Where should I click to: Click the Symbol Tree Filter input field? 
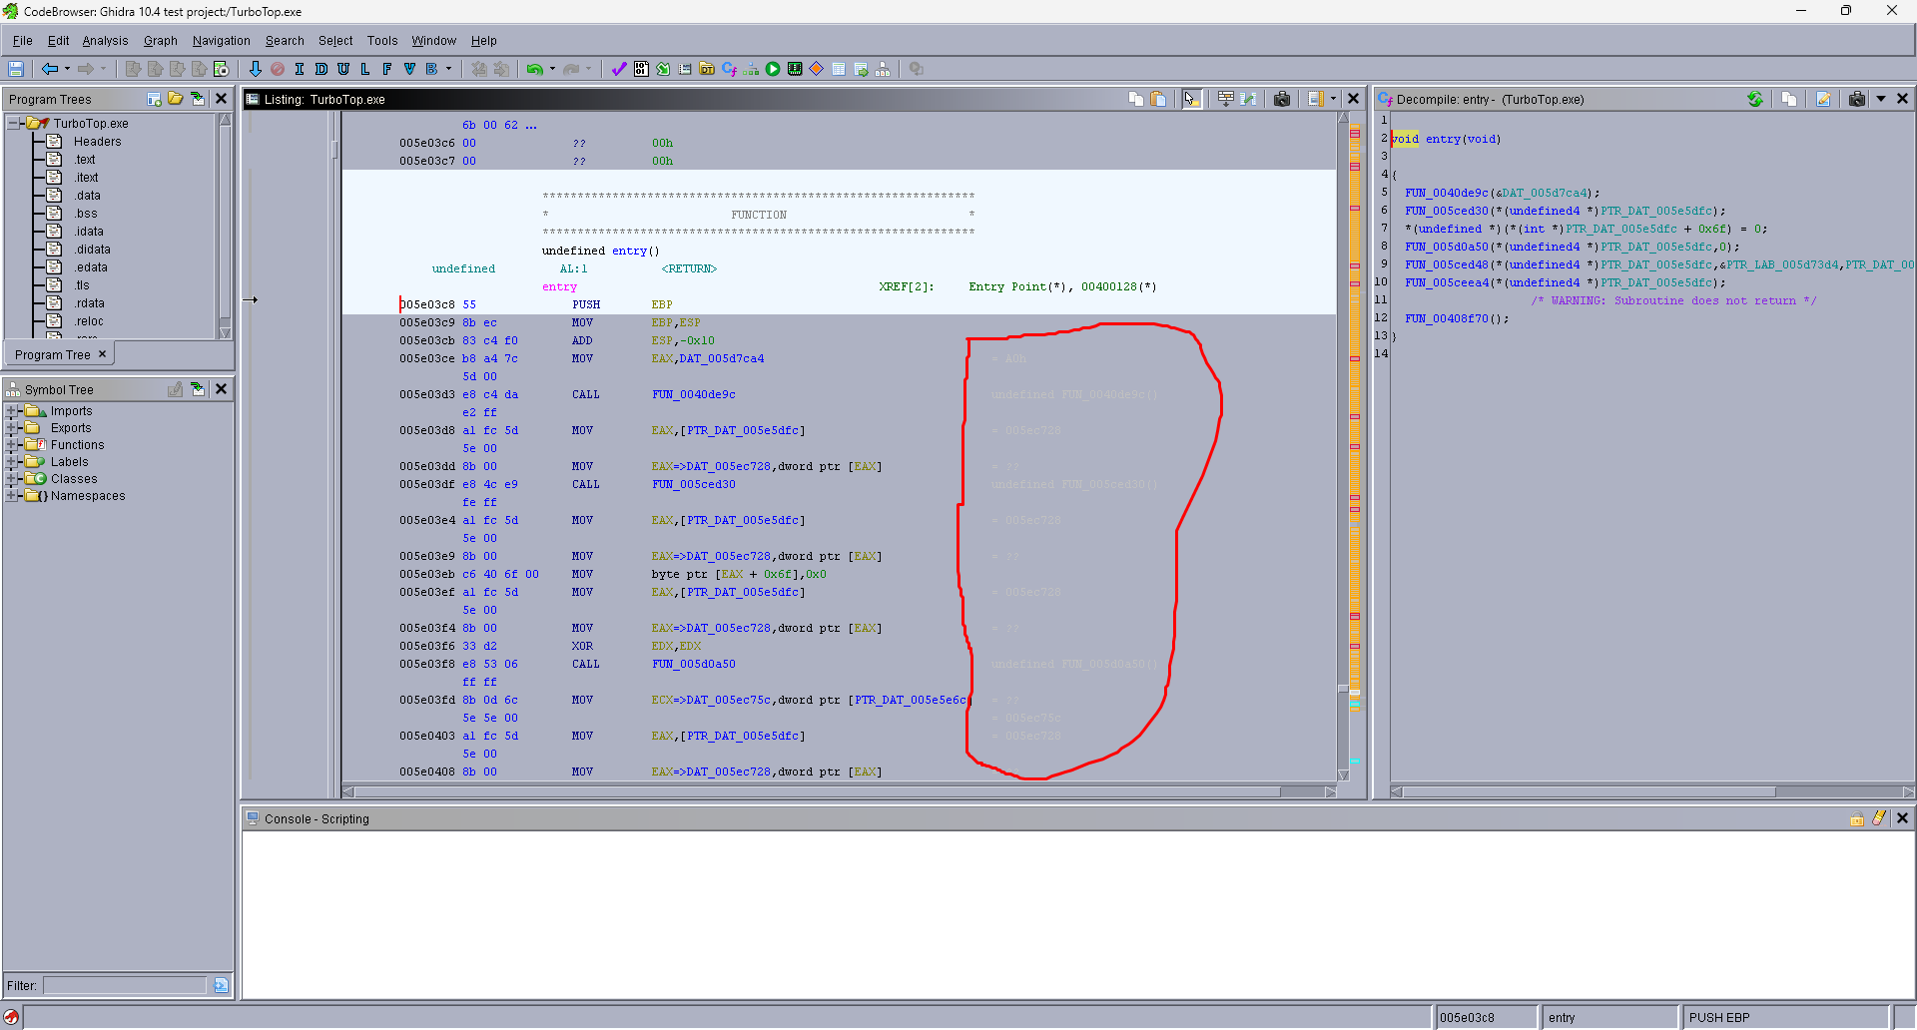[125, 985]
